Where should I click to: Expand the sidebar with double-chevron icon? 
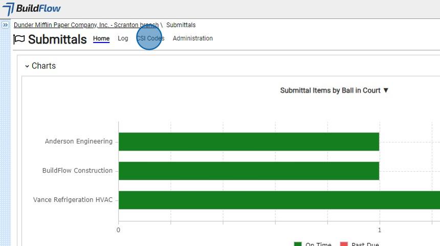[5, 25]
